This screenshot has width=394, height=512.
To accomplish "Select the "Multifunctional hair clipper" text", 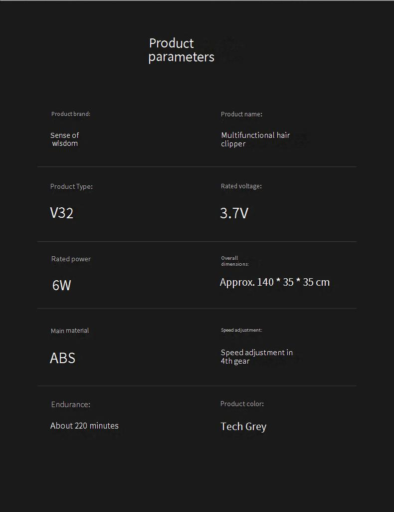I will (x=255, y=139).
